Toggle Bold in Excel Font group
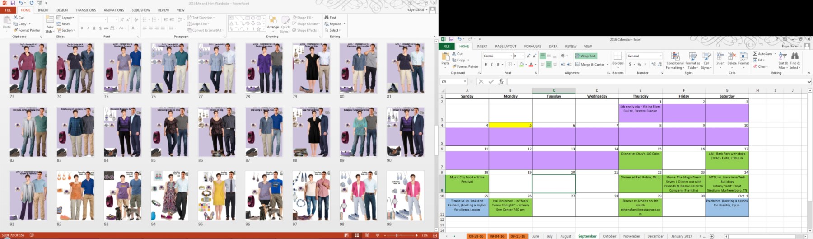813x239 pixels. click(x=486, y=65)
